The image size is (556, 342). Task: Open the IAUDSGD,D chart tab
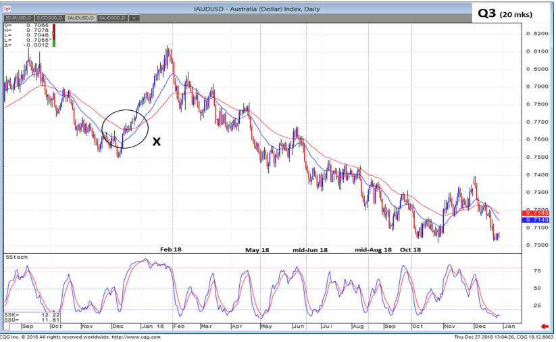[112, 18]
